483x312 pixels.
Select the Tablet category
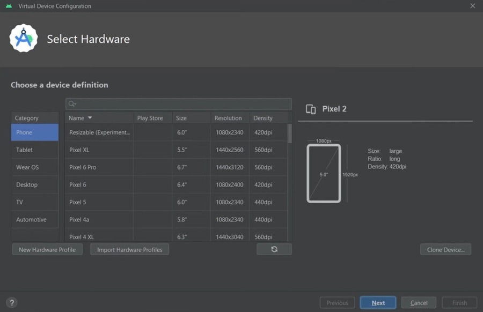click(x=35, y=150)
